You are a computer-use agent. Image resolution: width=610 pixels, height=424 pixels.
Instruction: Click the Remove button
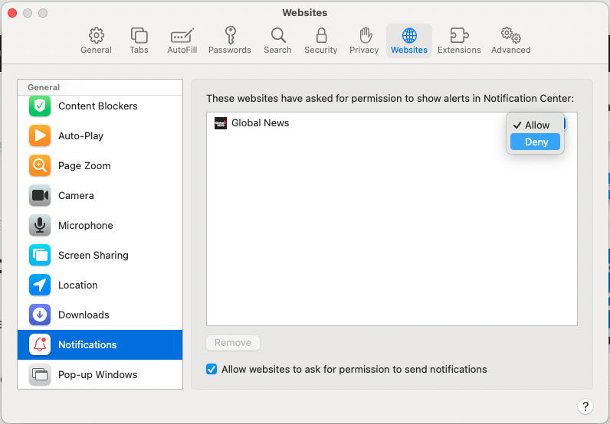point(233,343)
